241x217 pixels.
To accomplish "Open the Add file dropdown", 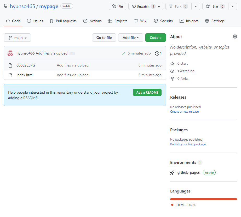I will (x=131, y=38).
